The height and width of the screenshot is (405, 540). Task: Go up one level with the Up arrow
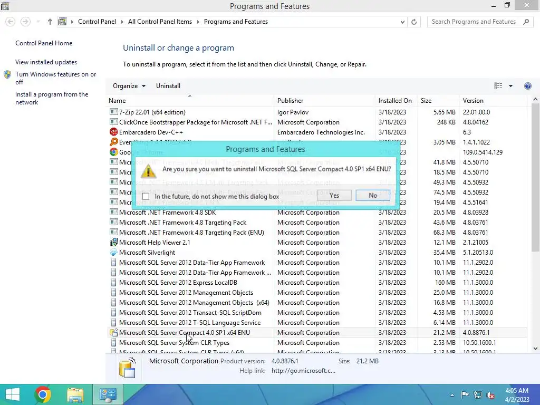[x=50, y=22]
